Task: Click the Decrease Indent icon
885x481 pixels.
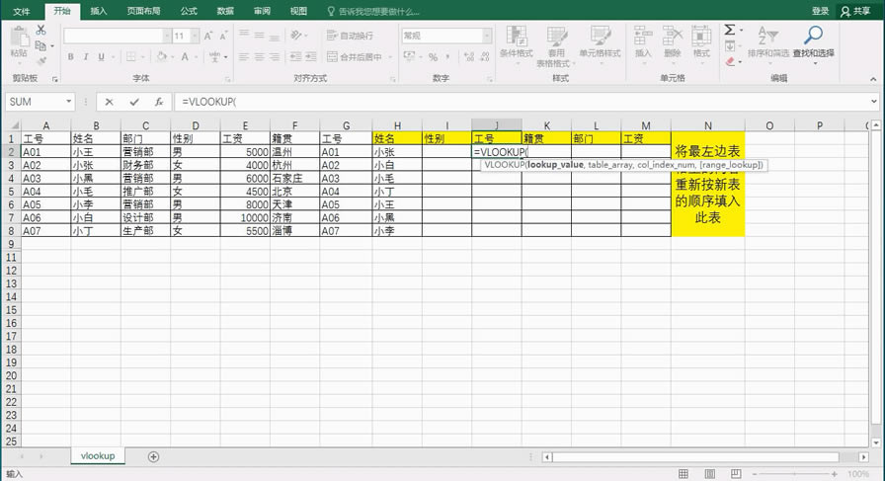Action: click(295, 56)
